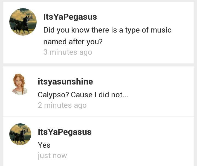Select the '2 minutes ago' timestamp
Viewport: 197px width, 166px height.
[62, 105]
